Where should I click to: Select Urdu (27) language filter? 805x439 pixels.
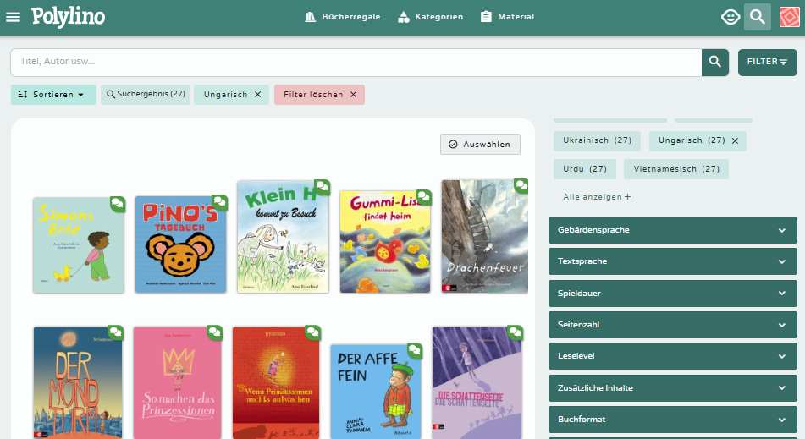point(585,169)
